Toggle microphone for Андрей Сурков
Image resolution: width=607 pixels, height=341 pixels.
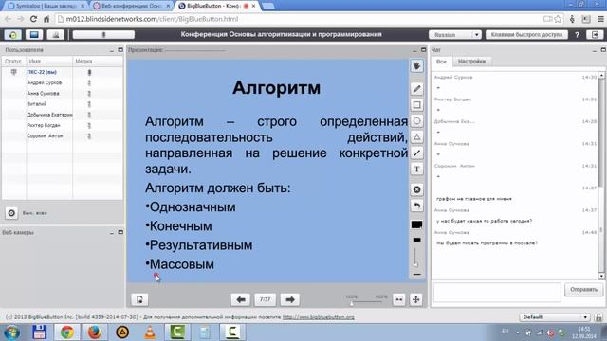(89, 82)
